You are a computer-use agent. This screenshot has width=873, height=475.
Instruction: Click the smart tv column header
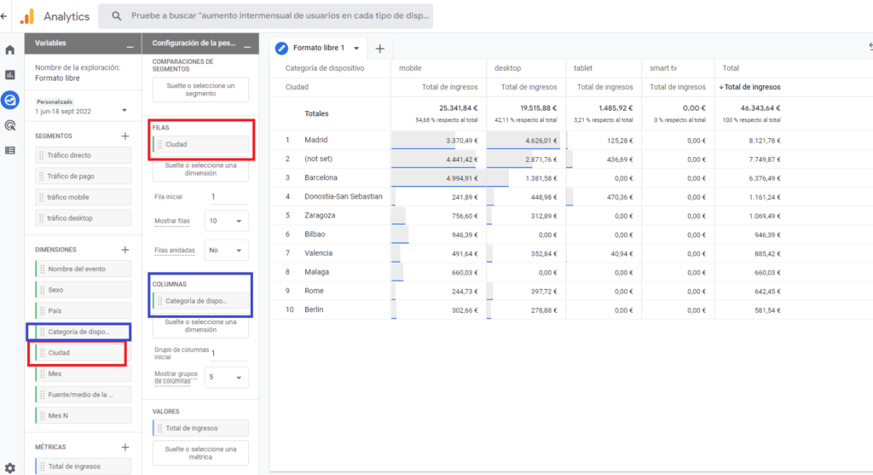point(663,68)
